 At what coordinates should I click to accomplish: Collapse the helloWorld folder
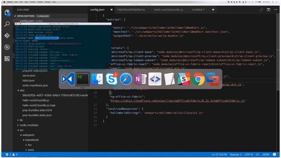(x=23, y=140)
